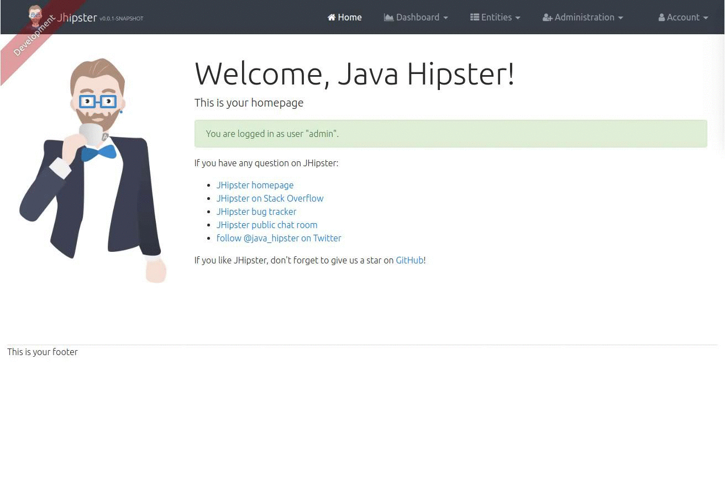Open the Entities menu
The image size is (725, 486).
pyautogui.click(x=495, y=17)
